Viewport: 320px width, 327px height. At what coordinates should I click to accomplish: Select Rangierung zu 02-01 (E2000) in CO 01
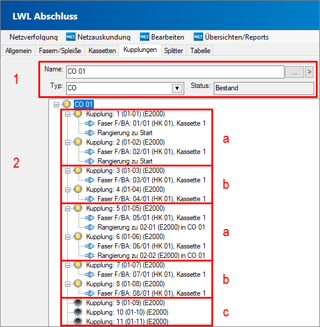[x=152, y=227]
